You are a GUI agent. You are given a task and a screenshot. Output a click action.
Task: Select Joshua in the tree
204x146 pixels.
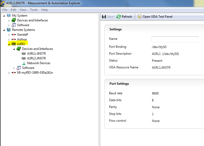22,39
